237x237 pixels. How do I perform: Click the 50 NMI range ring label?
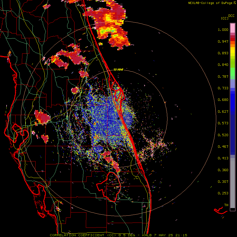tap(118, 70)
